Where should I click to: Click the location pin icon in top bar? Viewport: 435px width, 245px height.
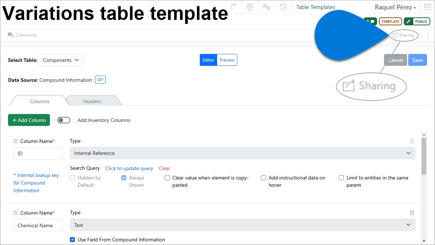[x=249, y=7]
